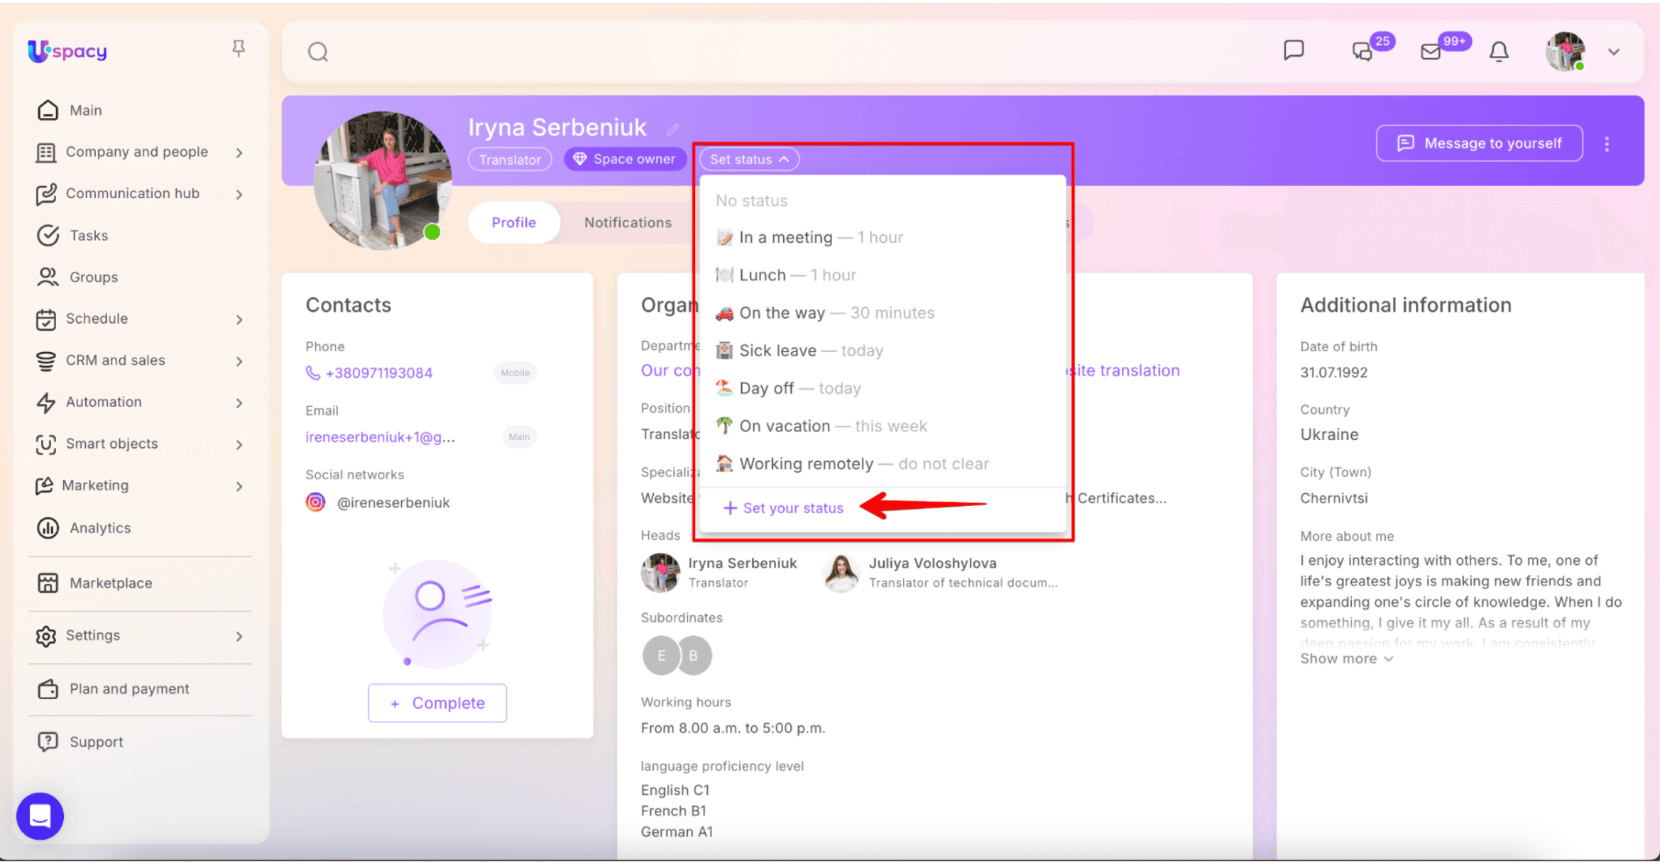Expand Smart objects chevron
The width and height of the screenshot is (1660, 863).
point(239,445)
